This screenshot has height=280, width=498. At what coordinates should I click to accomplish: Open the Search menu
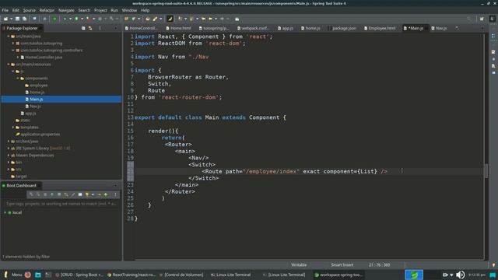pos(84,10)
